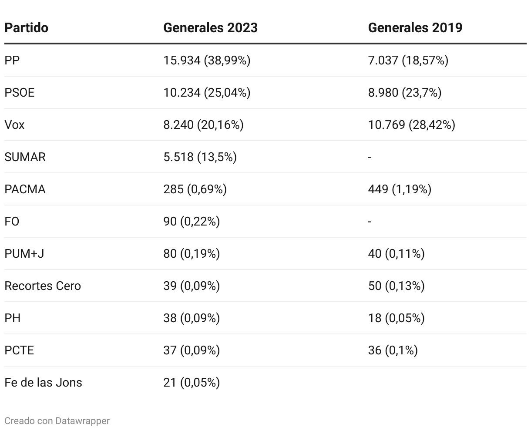Select PH 2023 value 38 (0,09%)
Image resolution: width=531 pixels, height=431 pixels.
coord(192,318)
